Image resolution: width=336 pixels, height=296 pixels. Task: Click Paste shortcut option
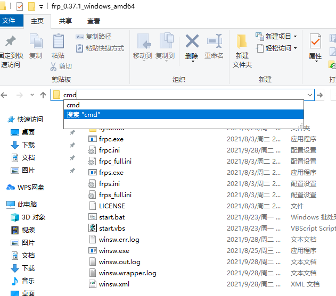click(x=100, y=48)
